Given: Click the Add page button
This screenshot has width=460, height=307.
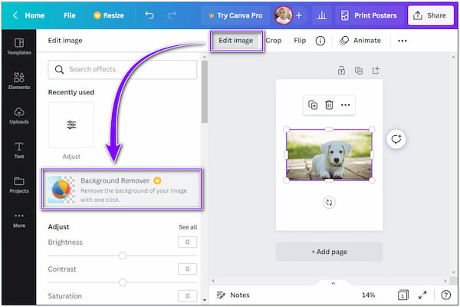Looking at the screenshot, I should [329, 252].
